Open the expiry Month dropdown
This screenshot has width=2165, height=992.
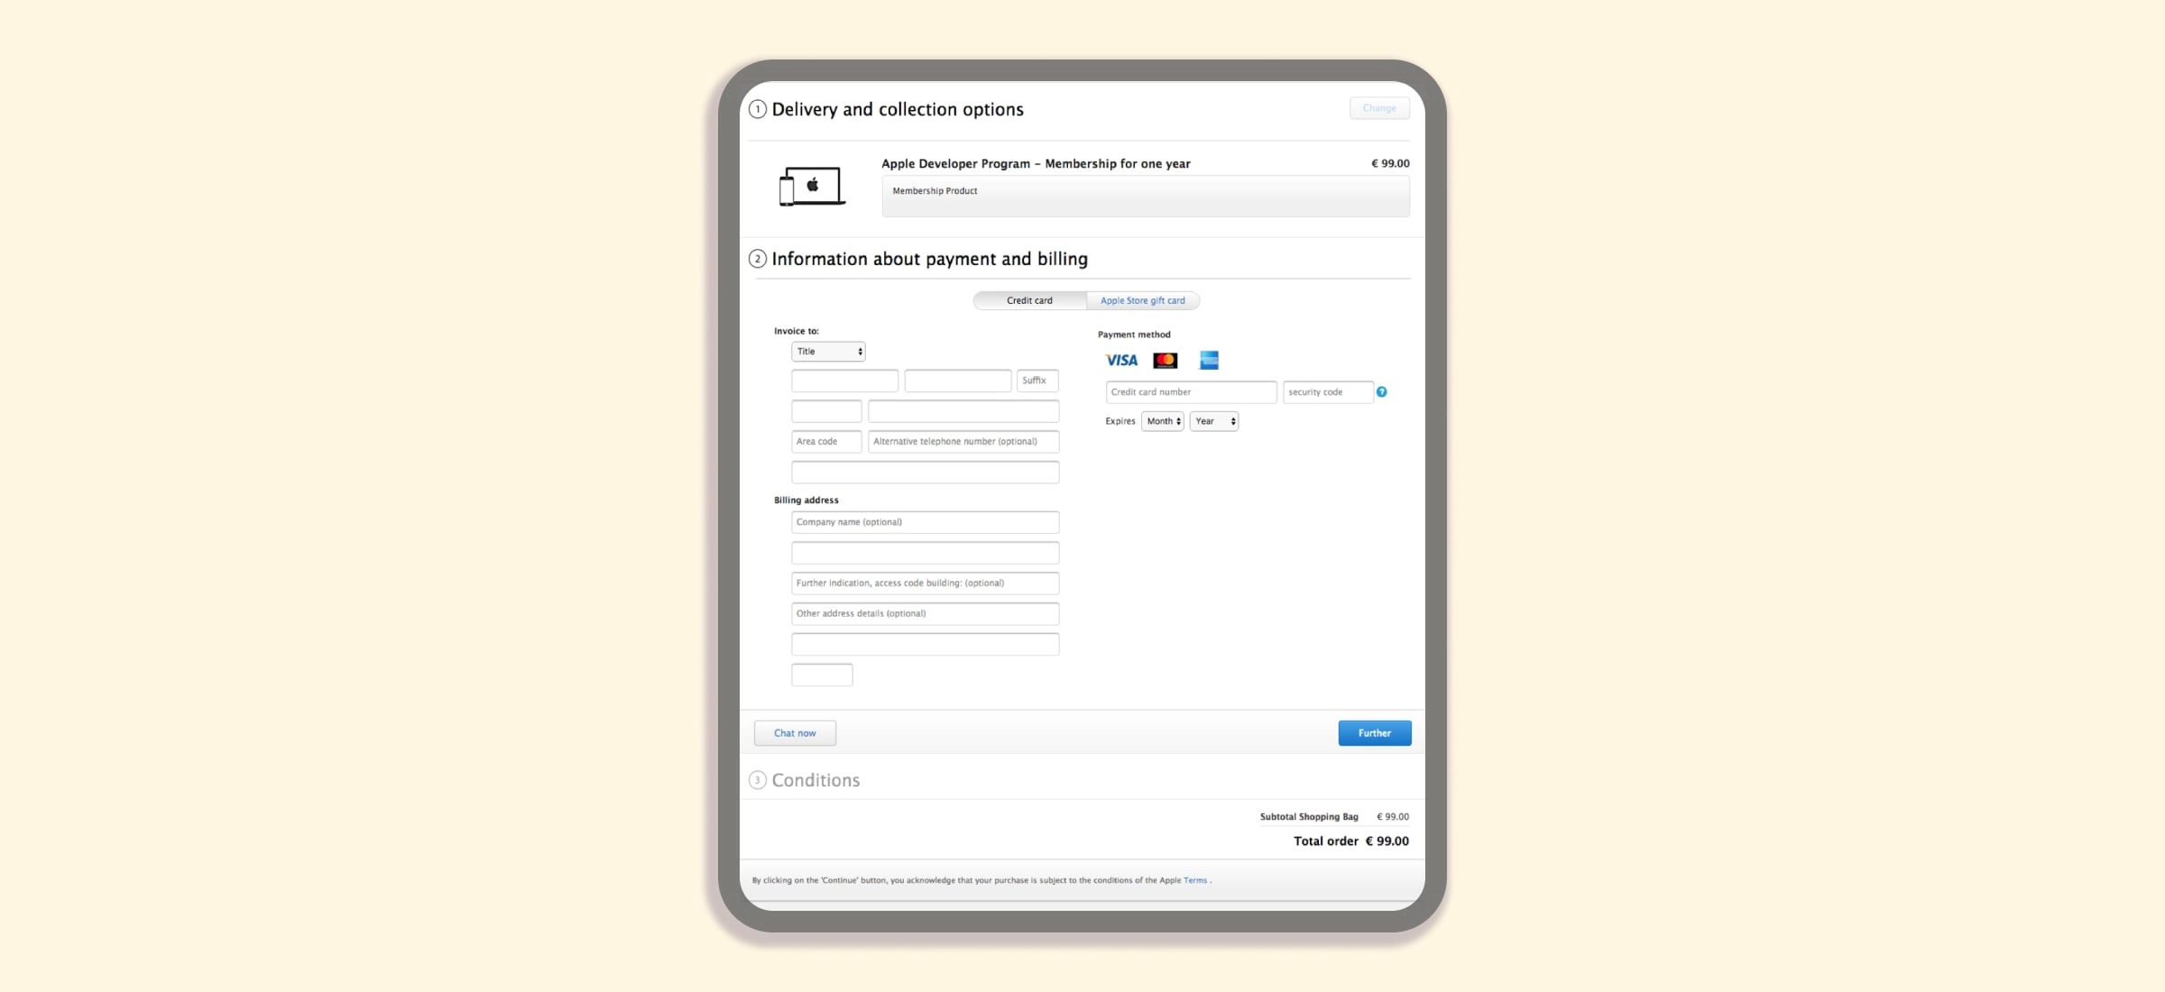pyautogui.click(x=1162, y=421)
